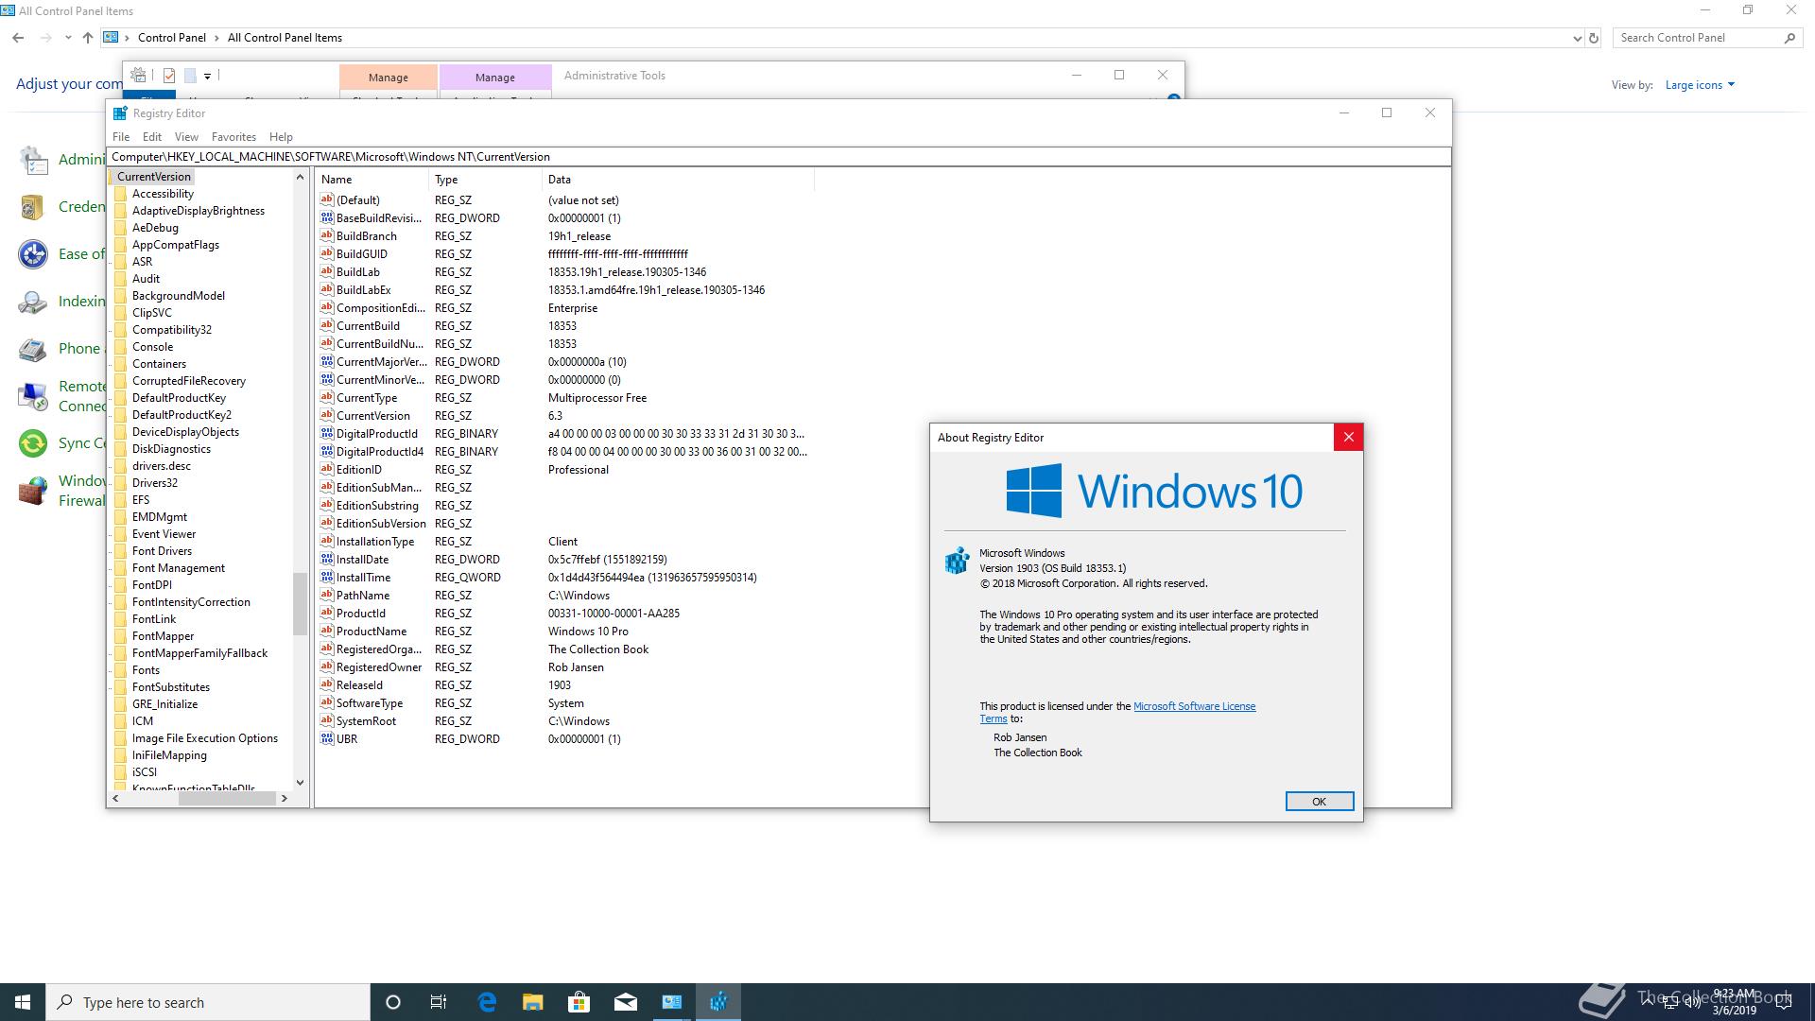Open the Registry Editor Edit menu
The width and height of the screenshot is (1815, 1021).
(x=152, y=137)
